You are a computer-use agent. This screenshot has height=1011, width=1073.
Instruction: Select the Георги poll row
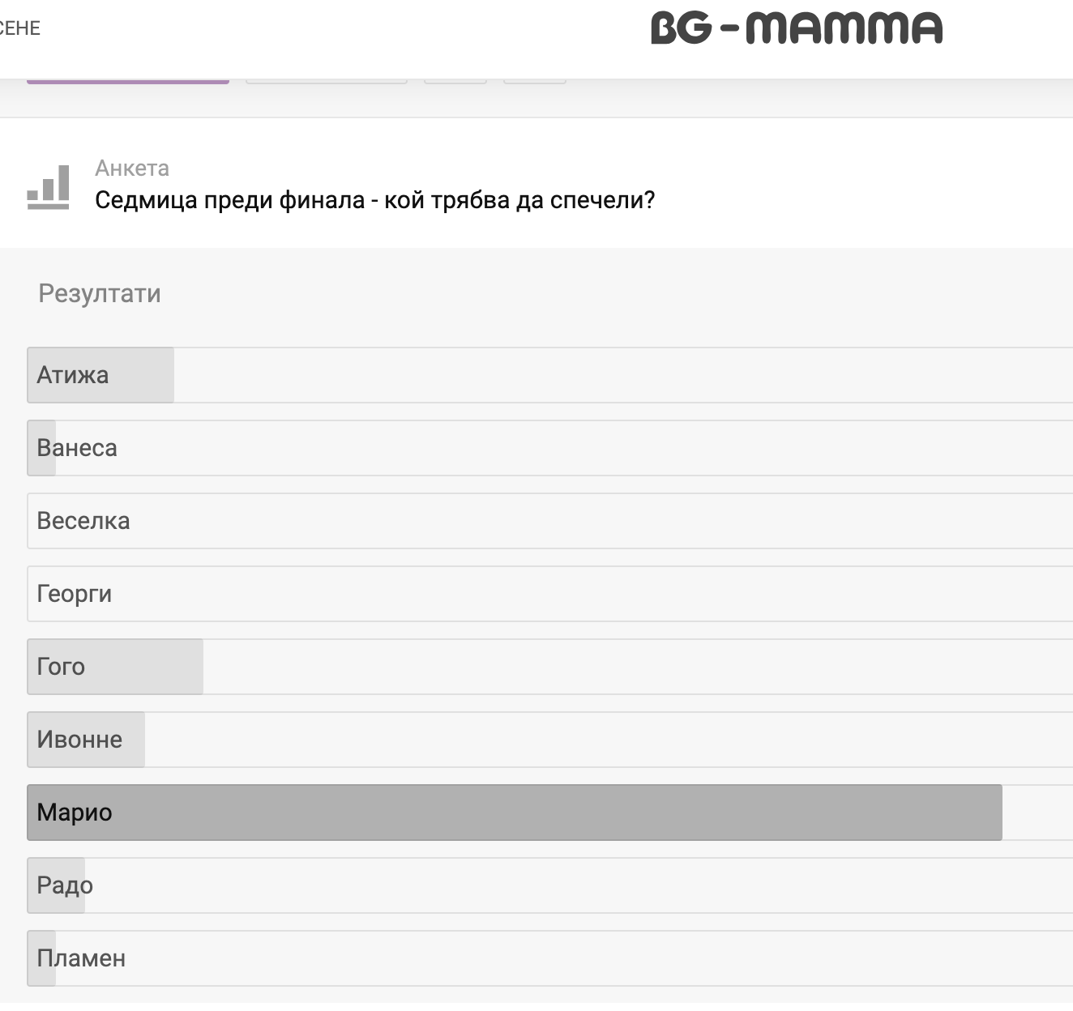point(75,594)
